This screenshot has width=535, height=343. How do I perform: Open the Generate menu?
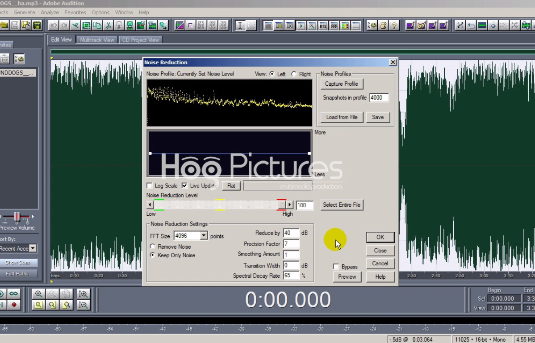(24, 13)
